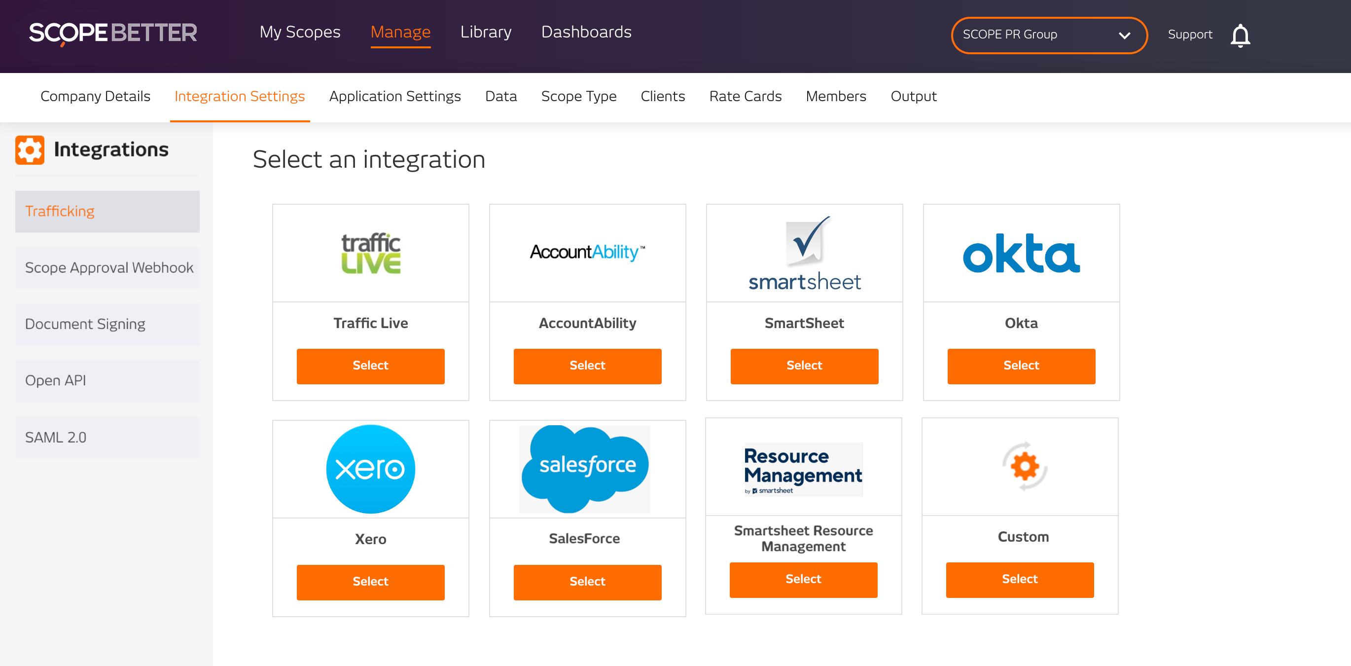Viewport: 1351px width, 666px height.
Task: Select the Xero integration
Action: pos(370,582)
